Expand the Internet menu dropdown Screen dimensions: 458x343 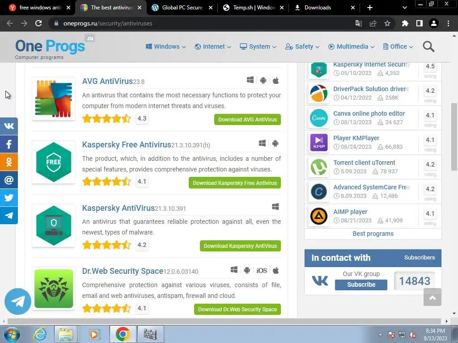pyautogui.click(x=212, y=46)
